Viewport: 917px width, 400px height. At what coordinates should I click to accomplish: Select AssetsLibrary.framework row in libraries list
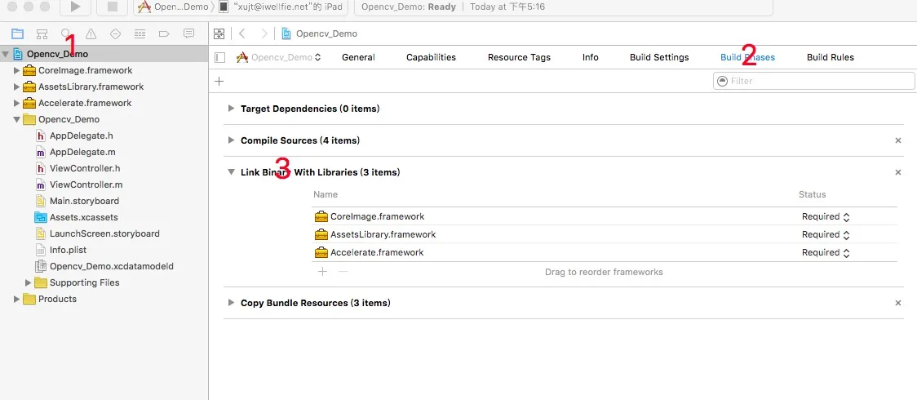(605, 234)
